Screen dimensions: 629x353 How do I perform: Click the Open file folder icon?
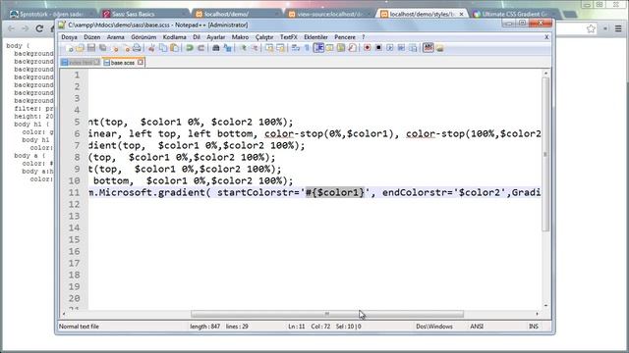pyautogui.click(x=81, y=48)
